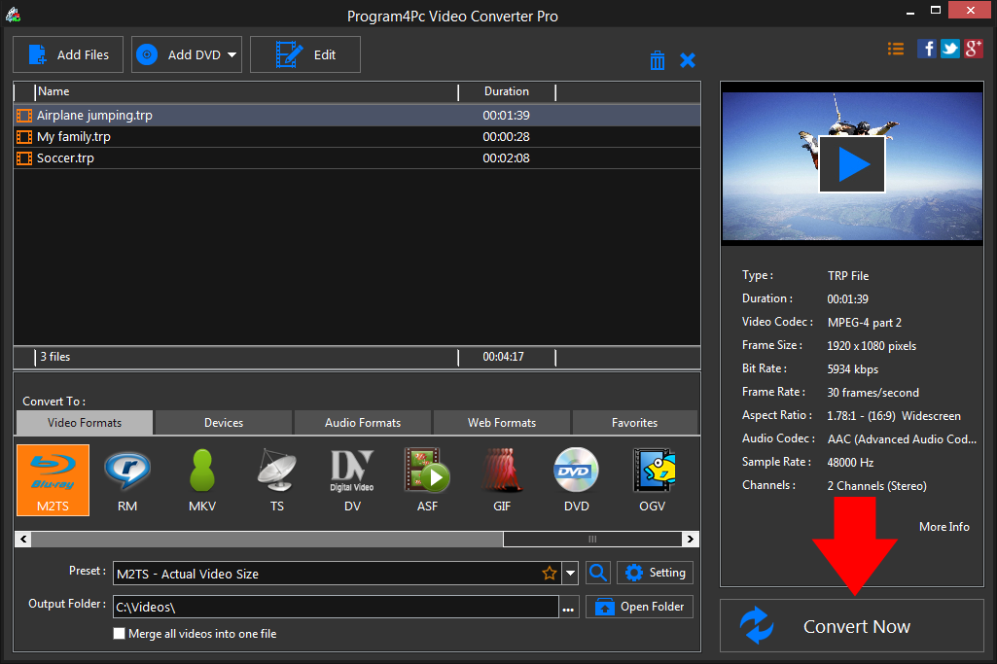Choose the GIF output format icon
Viewport: 997px width, 664px height.
click(502, 479)
